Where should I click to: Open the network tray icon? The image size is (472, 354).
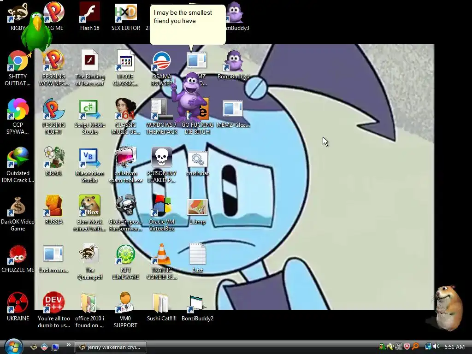tap(428, 347)
